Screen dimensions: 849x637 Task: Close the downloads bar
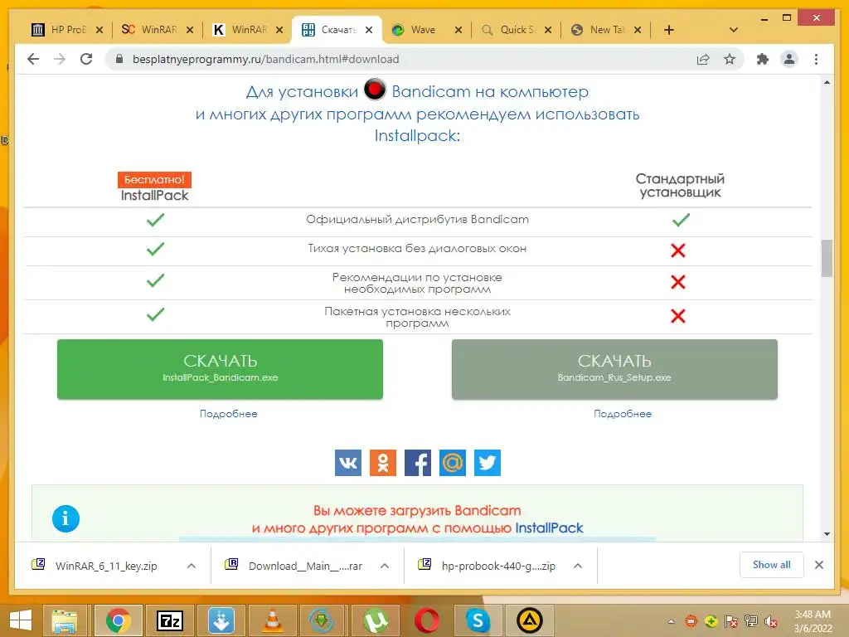pyautogui.click(x=819, y=565)
